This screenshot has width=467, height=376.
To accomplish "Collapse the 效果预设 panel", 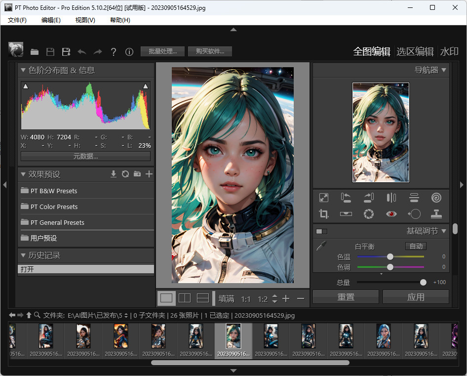I will (x=23, y=174).
